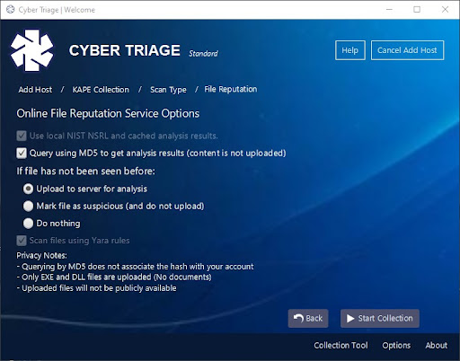Screen dimensions: 460x361
Task: Toggle Scan files using Yara rules
Action: point(22,241)
